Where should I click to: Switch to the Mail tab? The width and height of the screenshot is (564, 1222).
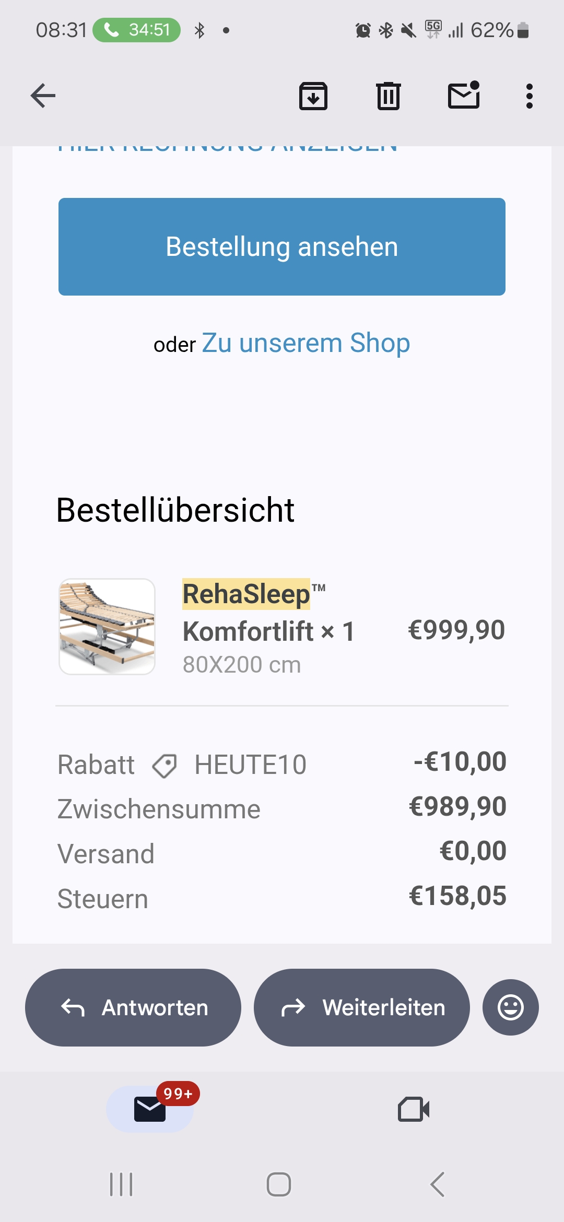150,1109
